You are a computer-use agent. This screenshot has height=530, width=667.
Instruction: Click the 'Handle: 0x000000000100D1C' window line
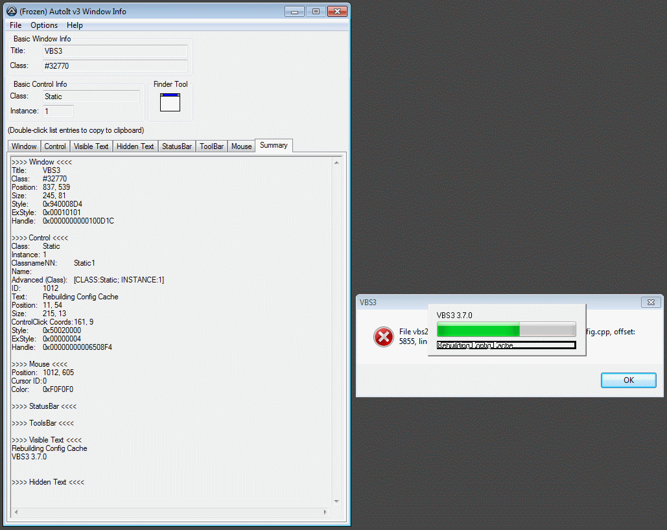point(63,221)
